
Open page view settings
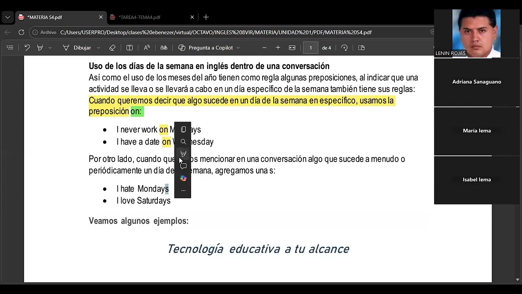[361, 48]
